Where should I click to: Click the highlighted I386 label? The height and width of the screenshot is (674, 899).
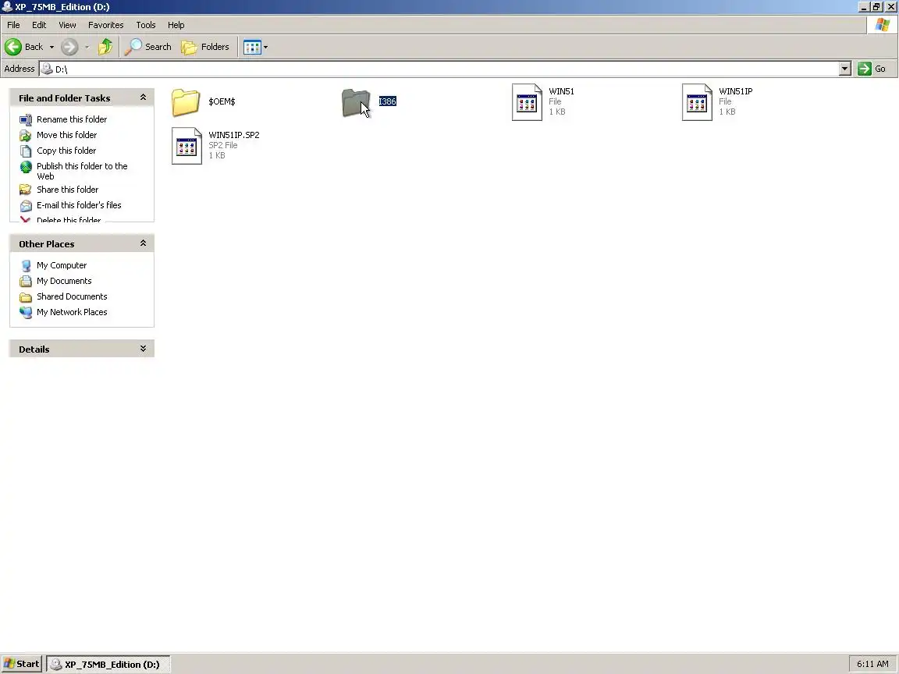point(388,101)
